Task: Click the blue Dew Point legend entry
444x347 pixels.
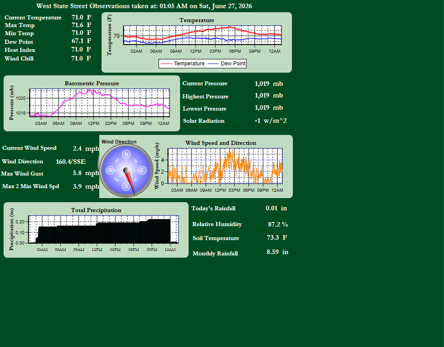Action: 227,64
